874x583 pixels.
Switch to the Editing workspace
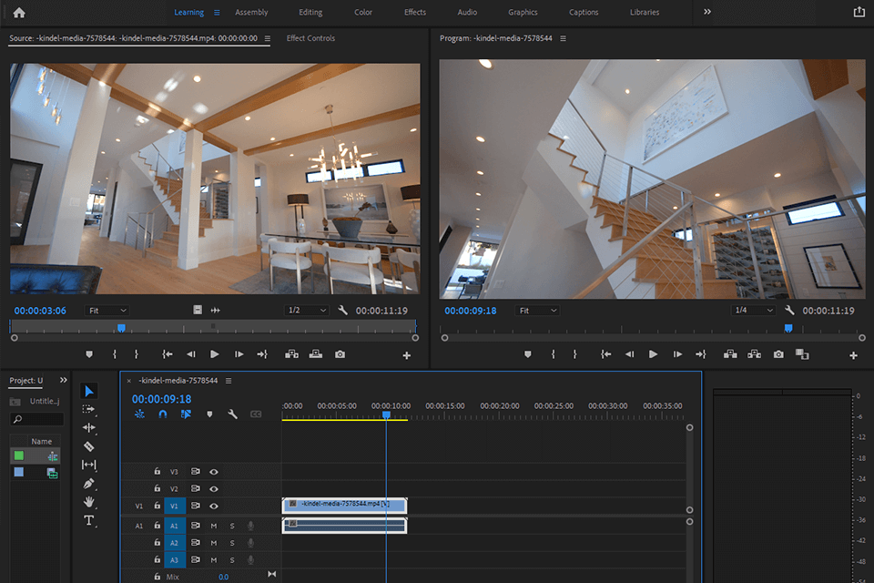[310, 12]
